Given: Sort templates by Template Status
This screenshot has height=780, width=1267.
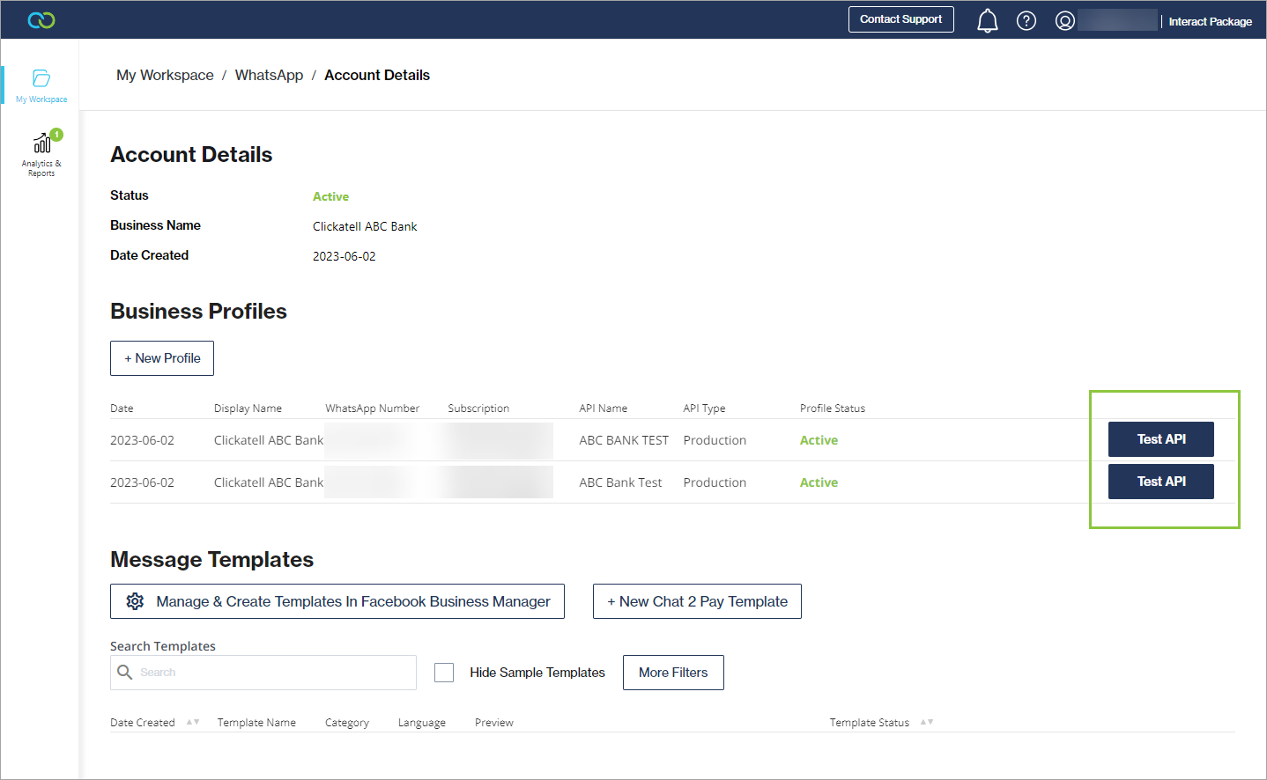Looking at the screenshot, I should 926,722.
